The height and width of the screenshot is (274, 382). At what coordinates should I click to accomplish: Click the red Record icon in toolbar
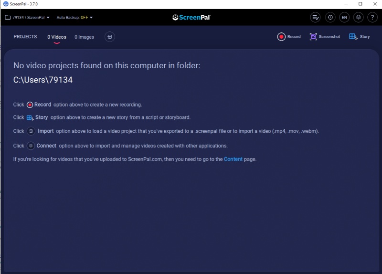pyautogui.click(x=281, y=37)
